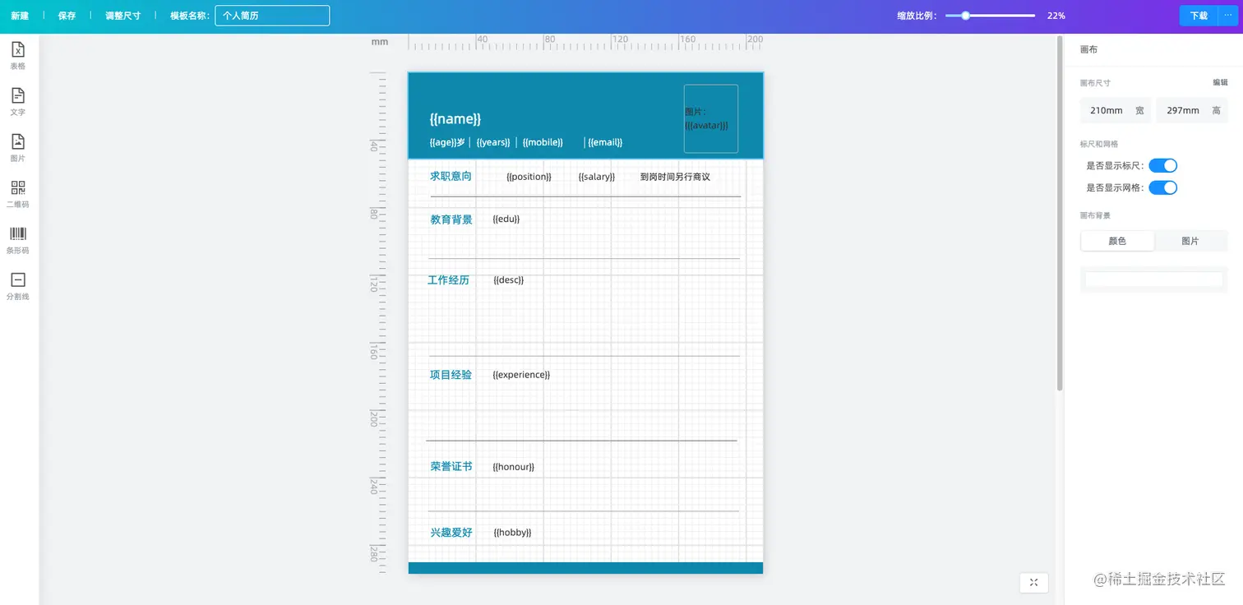Image resolution: width=1243 pixels, height=605 pixels.
Task: Select the {{edu}} placeholder
Action: click(506, 219)
